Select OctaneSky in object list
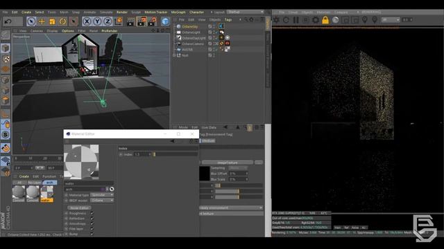Screen dimensions: 444x249 pyautogui.click(x=190, y=26)
